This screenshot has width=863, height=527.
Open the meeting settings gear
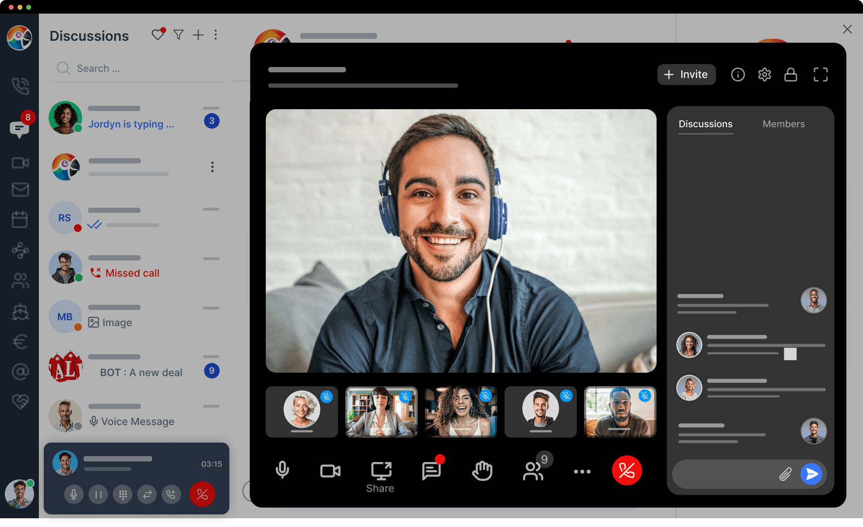pos(764,75)
